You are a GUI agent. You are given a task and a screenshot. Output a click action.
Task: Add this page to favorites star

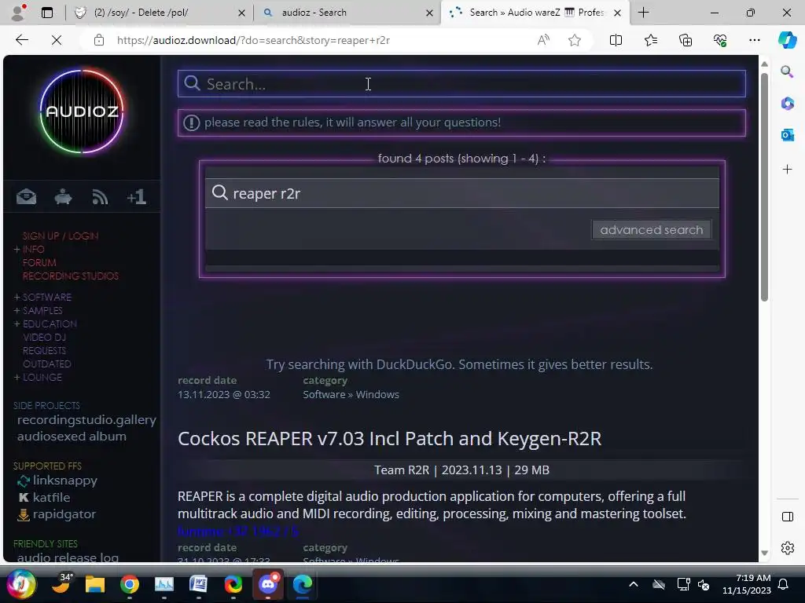575,40
